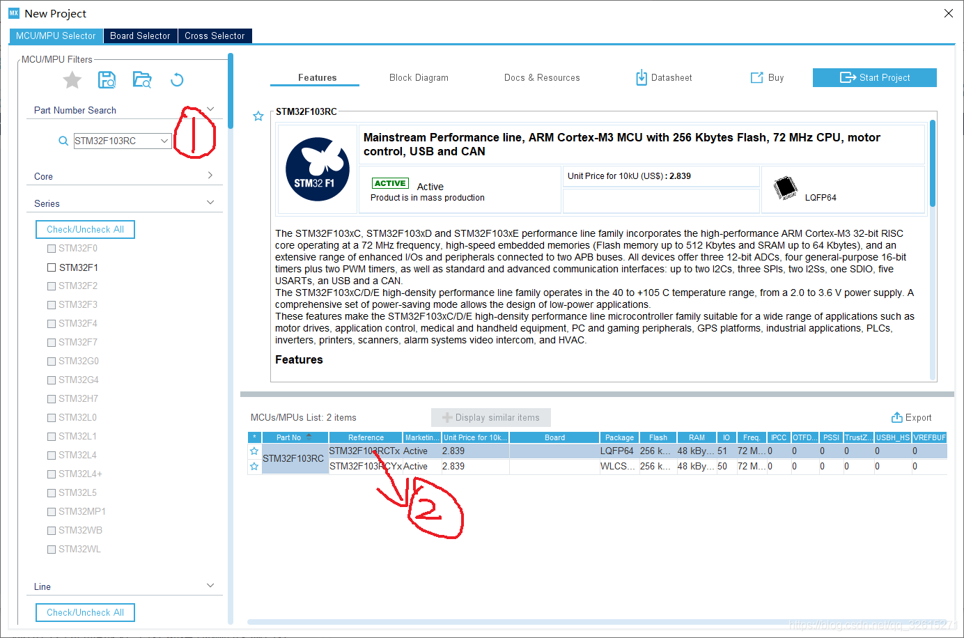Sort list by Package column header
The image size is (964, 638).
[x=619, y=437]
